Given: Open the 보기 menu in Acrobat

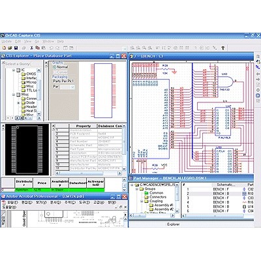Looking at the screenshot, I should click(41, 202).
